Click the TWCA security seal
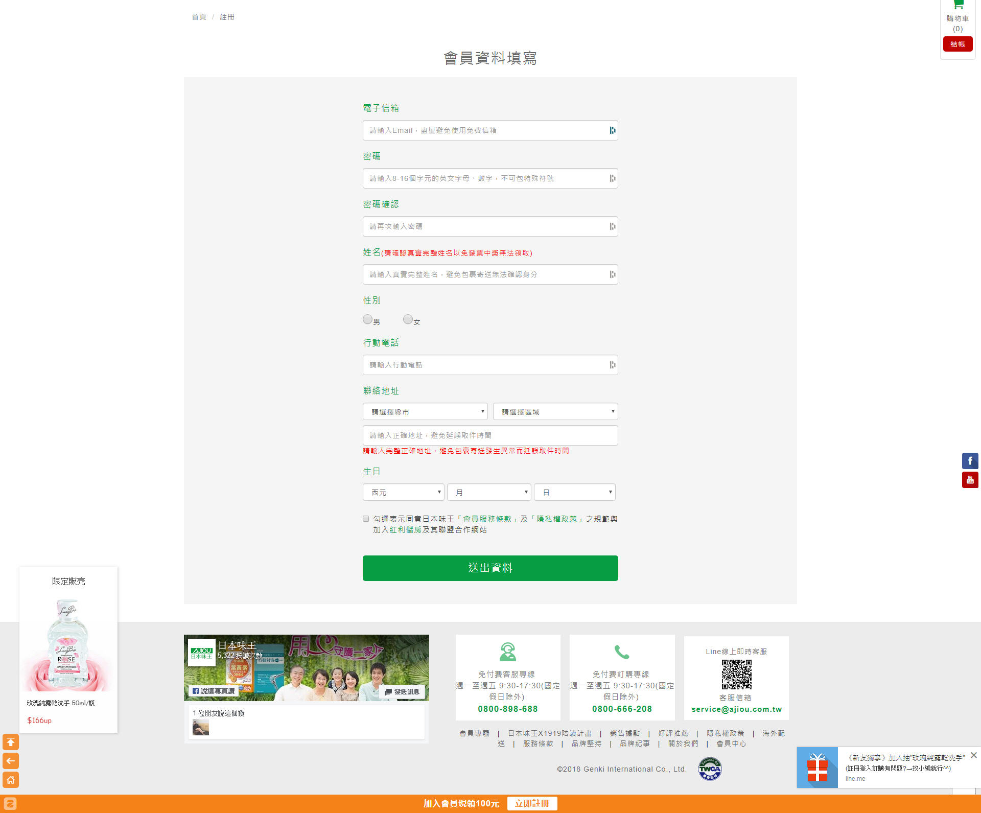This screenshot has width=981, height=813. coord(710,769)
